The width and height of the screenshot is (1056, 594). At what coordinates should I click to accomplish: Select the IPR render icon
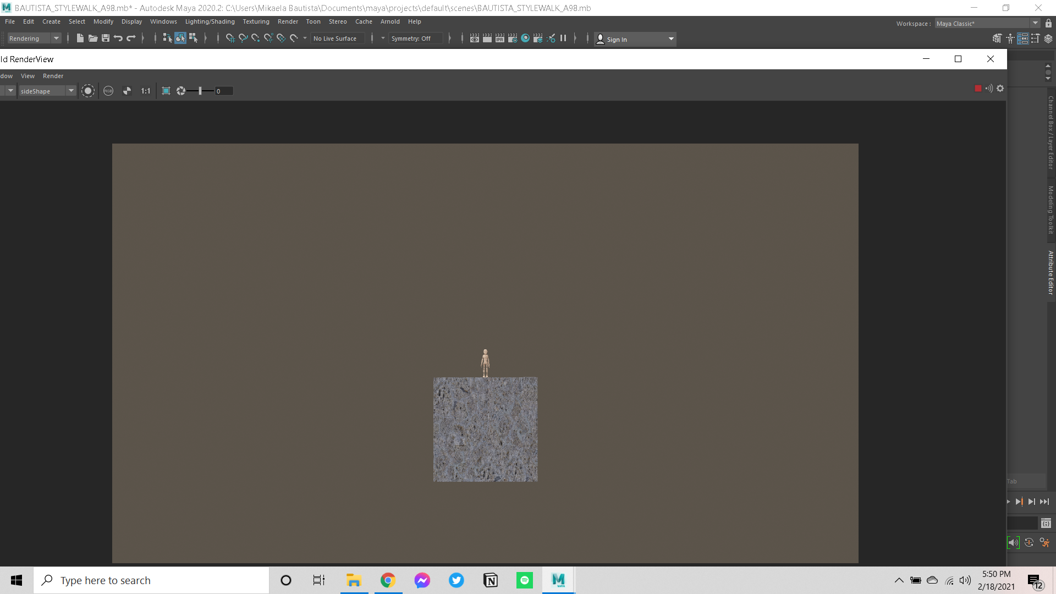coord(500,38)
